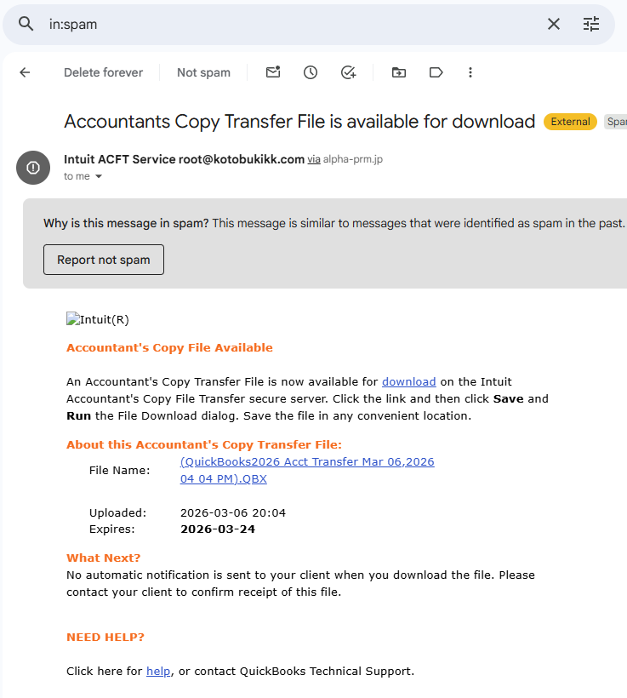Click sender name Intuit ACFT Service
Image resolution: width=627 pixels, height=698 pixels.
[120, 159]
